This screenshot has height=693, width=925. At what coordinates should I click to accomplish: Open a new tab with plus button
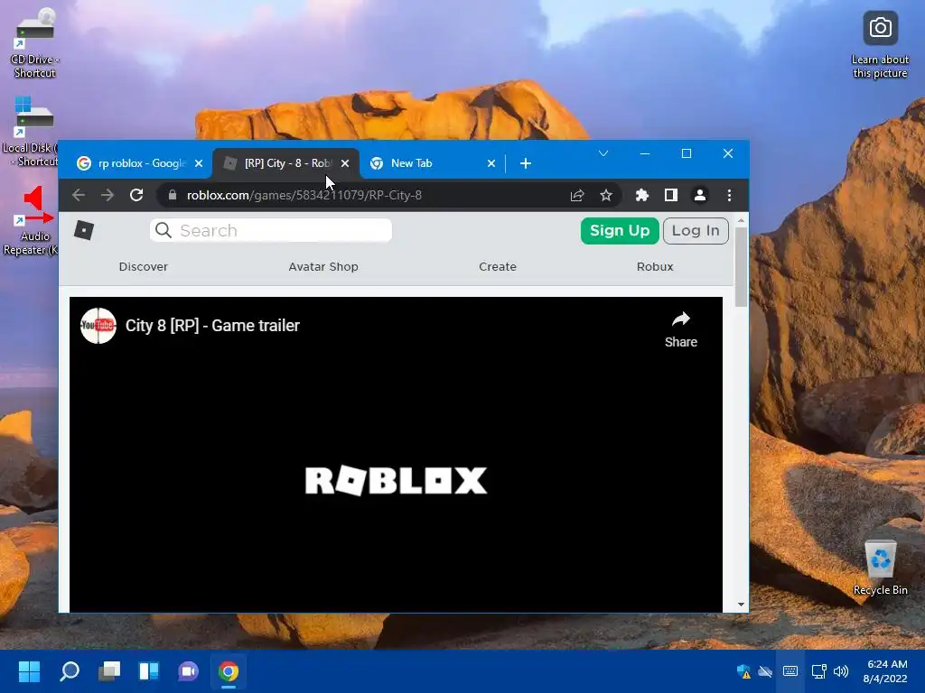click(x=526, y=163)
